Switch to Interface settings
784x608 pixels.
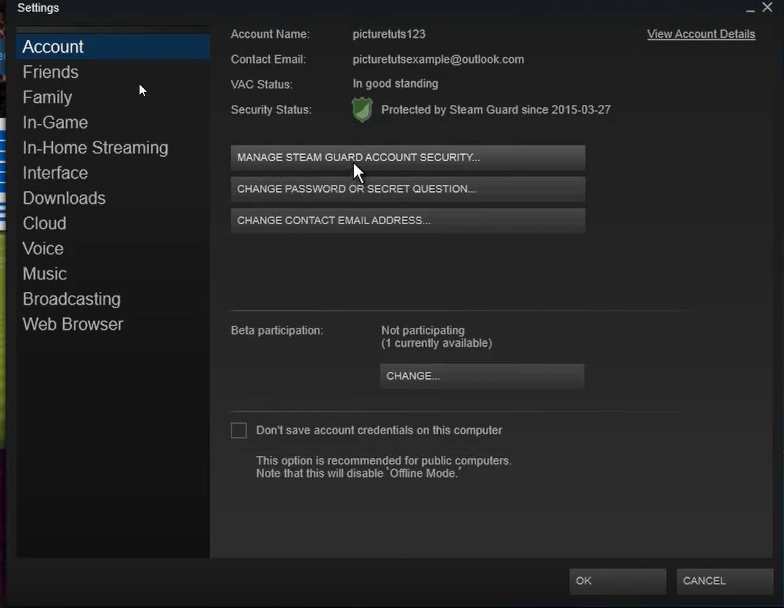(55, 172)
